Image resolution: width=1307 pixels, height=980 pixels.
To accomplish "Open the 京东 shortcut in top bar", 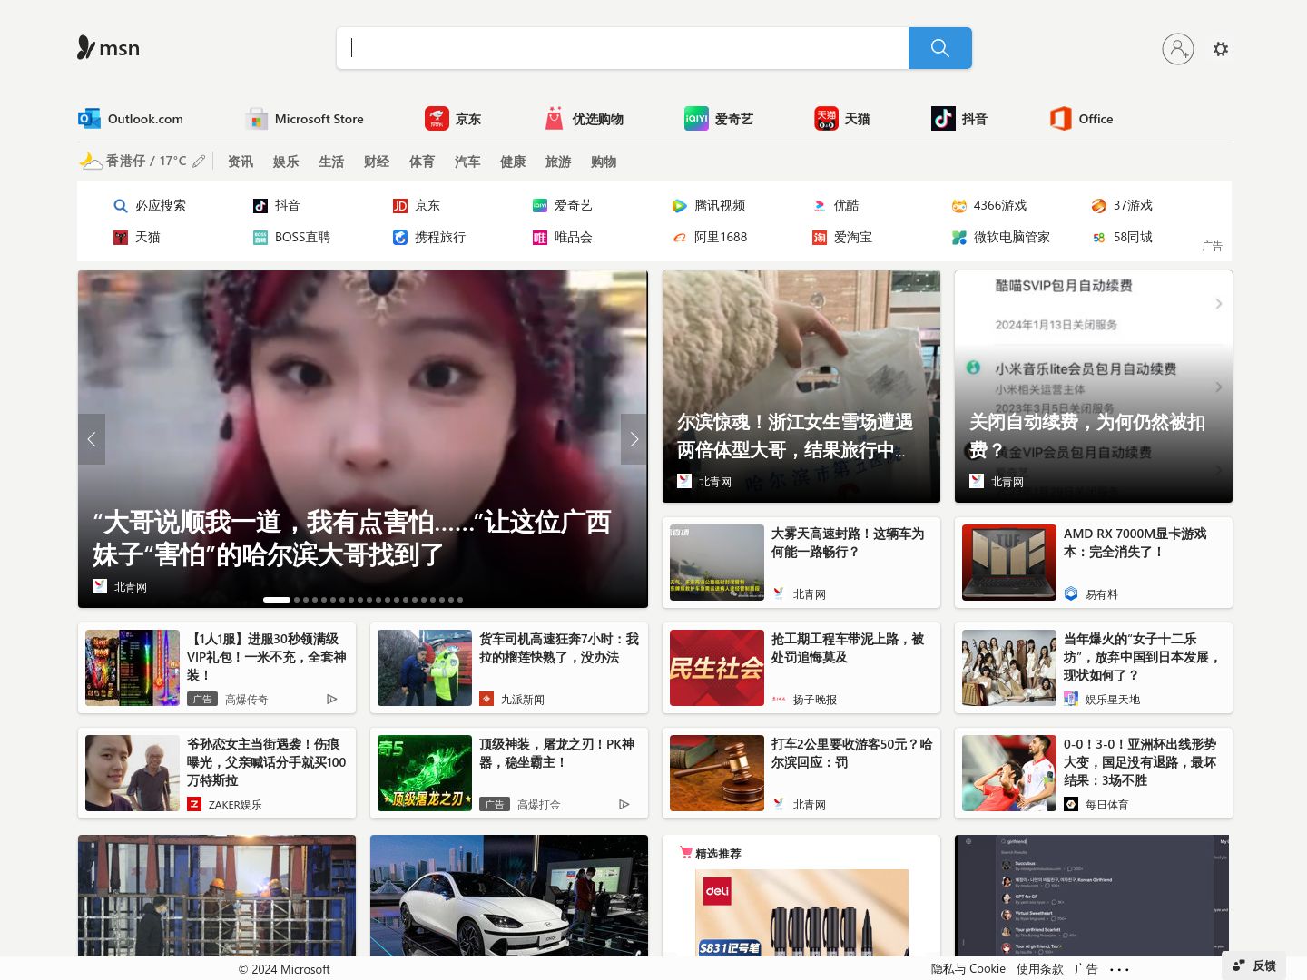I will [x=453, y=119].
